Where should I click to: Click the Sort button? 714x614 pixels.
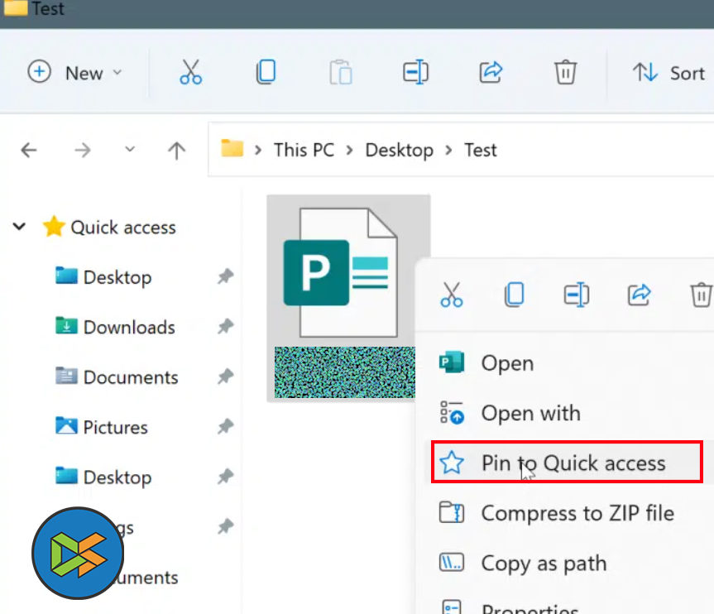[x=669, y=73]
